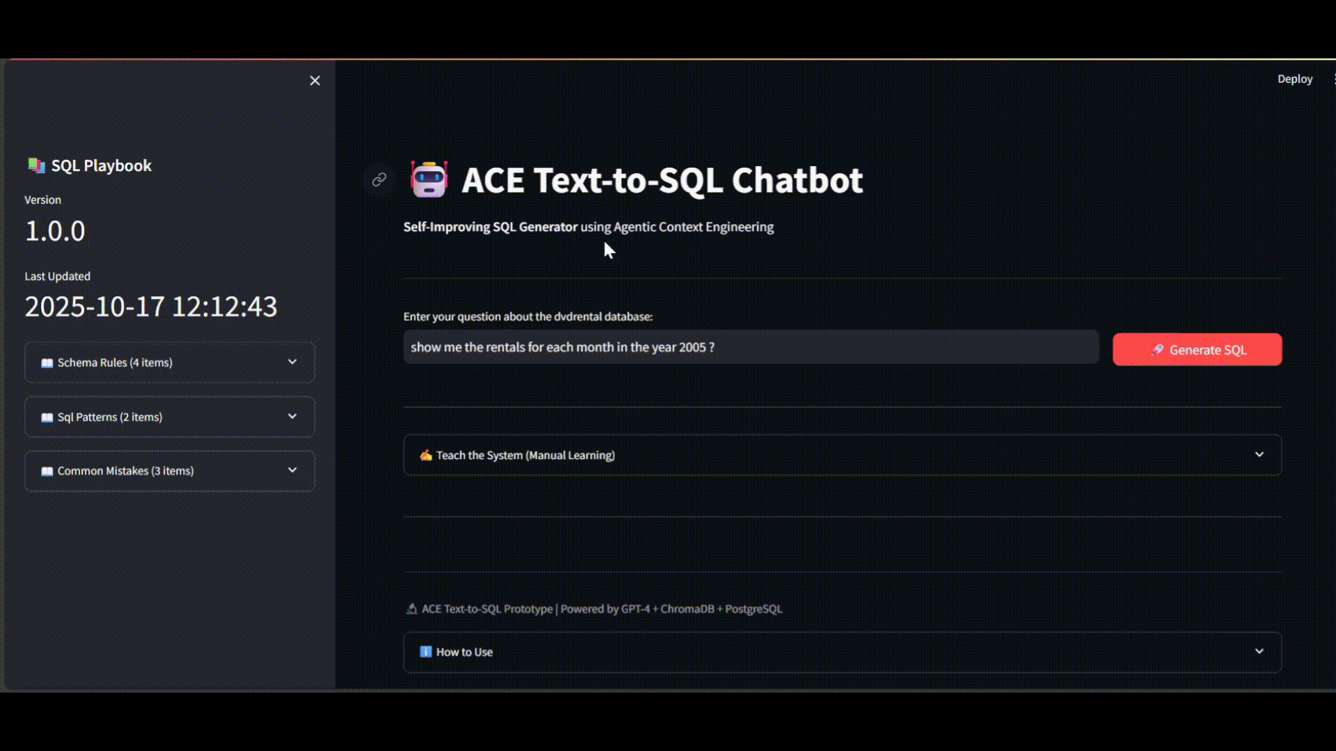The image size is (1336, 751).
Task: Click the book icon on Schema Rules
Action: pyautogui.click(x=47, y=363)
